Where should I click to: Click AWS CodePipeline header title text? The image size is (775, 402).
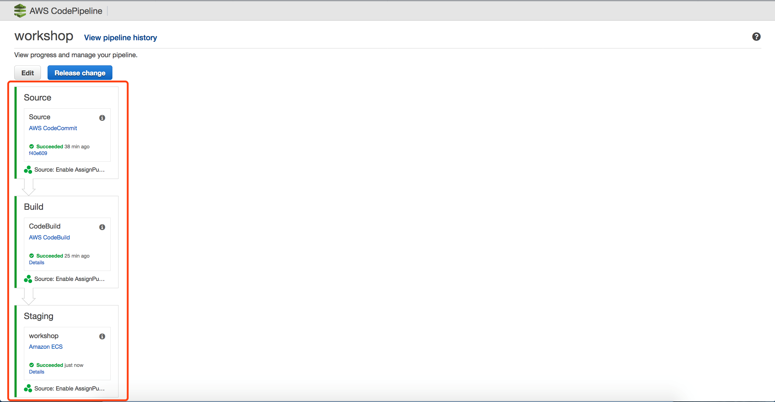(66, 11)
